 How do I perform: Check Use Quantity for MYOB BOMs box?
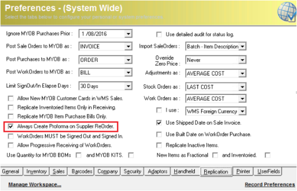coord(78,155)
